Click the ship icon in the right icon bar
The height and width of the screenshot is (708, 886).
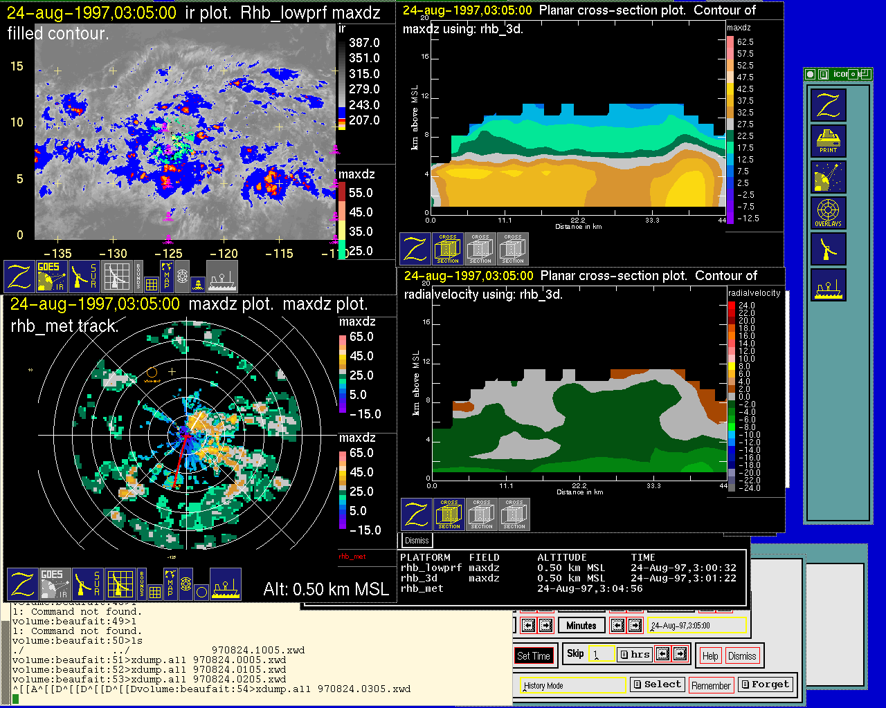coord(828,285)
